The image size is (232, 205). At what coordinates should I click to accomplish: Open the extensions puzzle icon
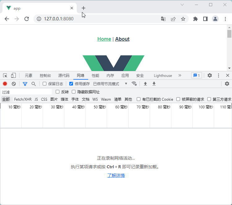pos(195,19)
